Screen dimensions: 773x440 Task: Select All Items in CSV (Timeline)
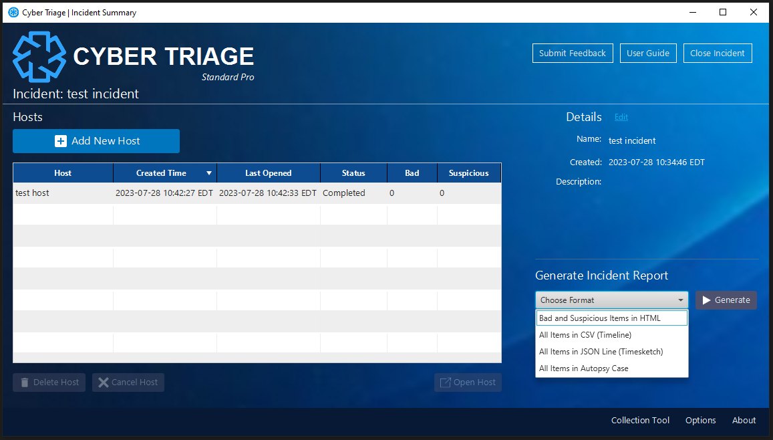tap(612, 335)
